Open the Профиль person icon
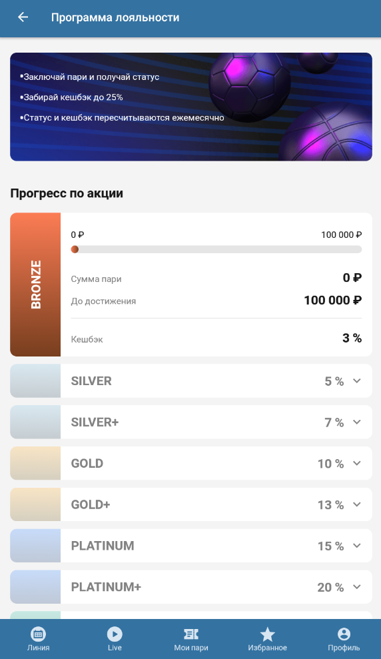Image resolution: width=381 pixels, height=659 pixels. click(344, 634)
